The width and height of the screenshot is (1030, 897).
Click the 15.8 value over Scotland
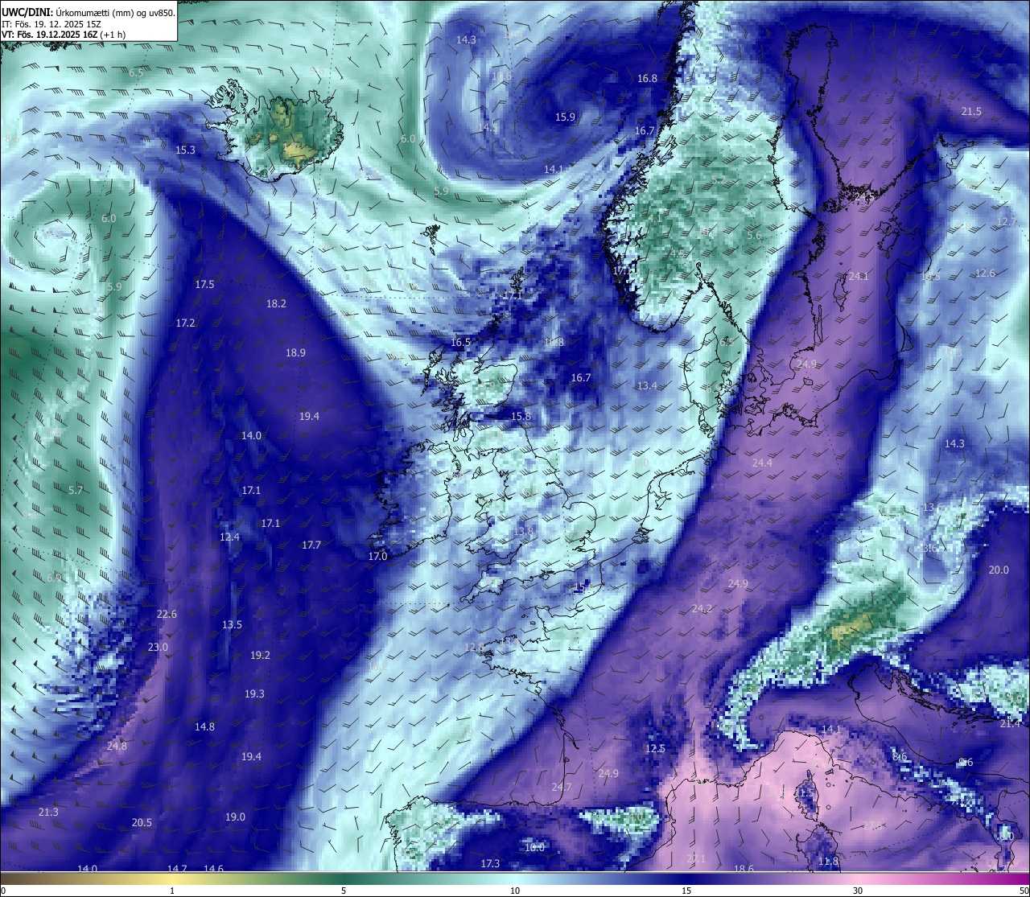(x=521, y=416)
